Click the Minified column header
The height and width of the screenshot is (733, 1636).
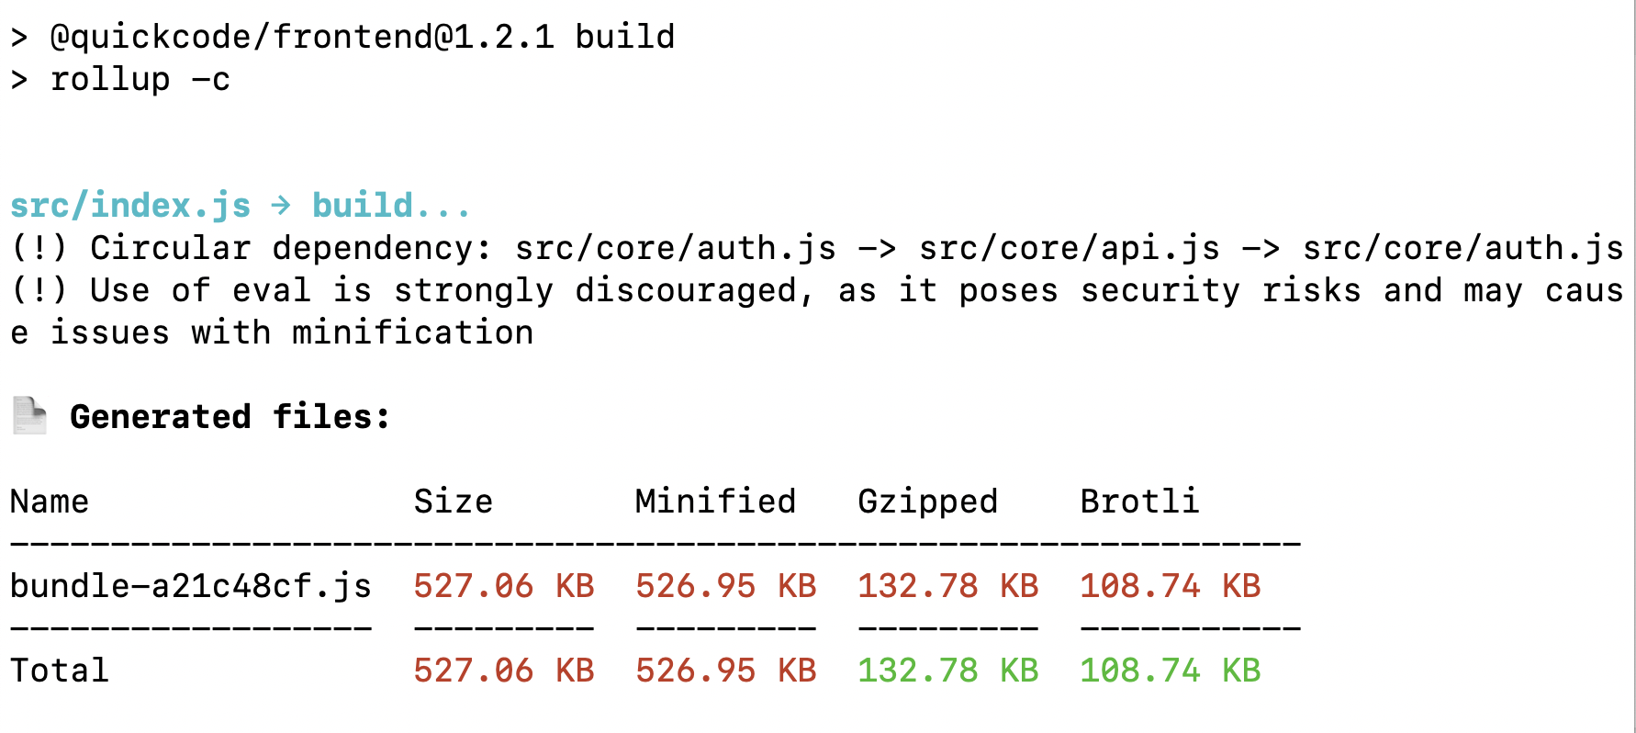(716, 502)
